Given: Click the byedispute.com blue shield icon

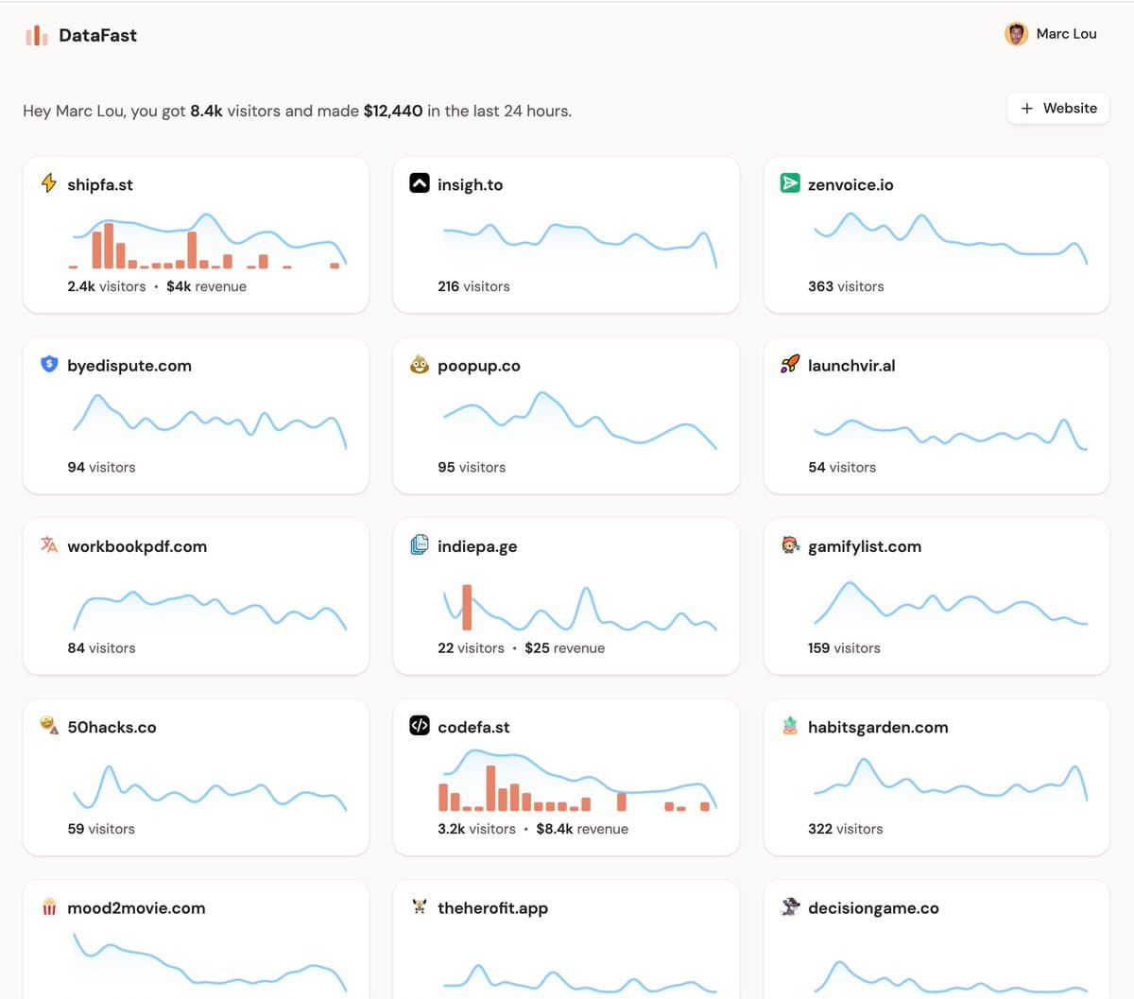Looking at the screenshot, I should (x=49, y=364).
